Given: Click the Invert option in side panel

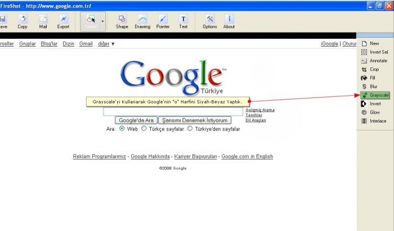Looking at the screenshot, I should click(374, 104).
